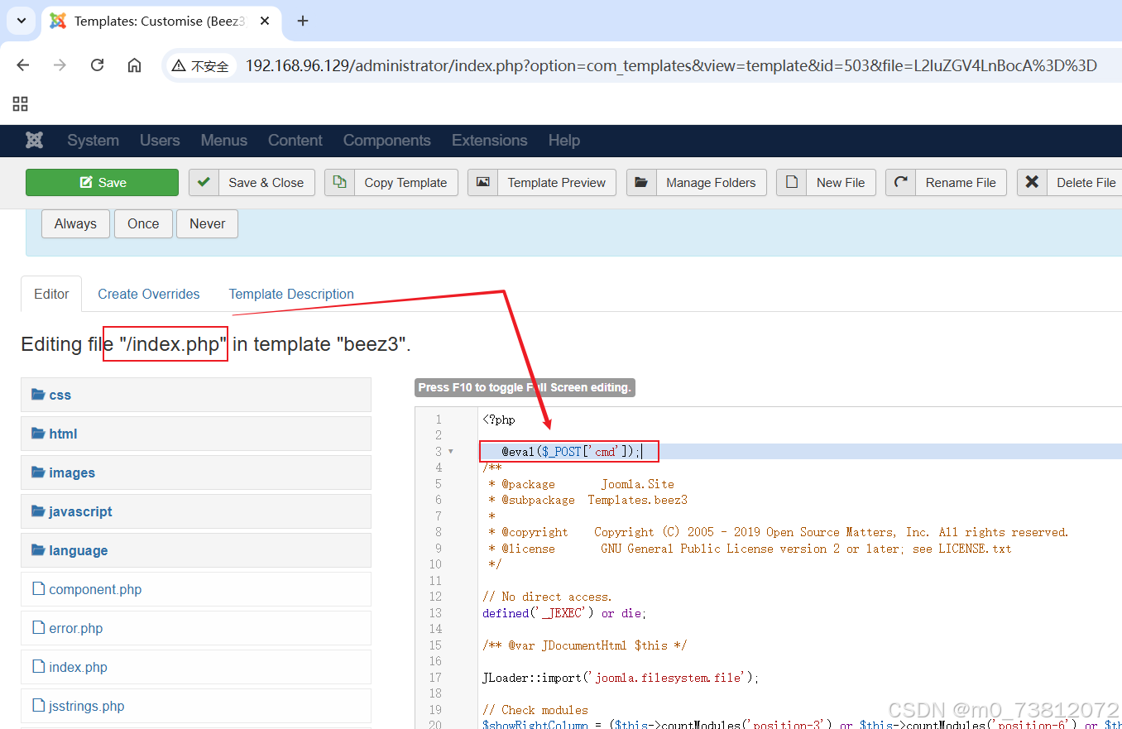Open component.php in the file tree
This screenshot has width=1122, height=729.
point(196,589)
